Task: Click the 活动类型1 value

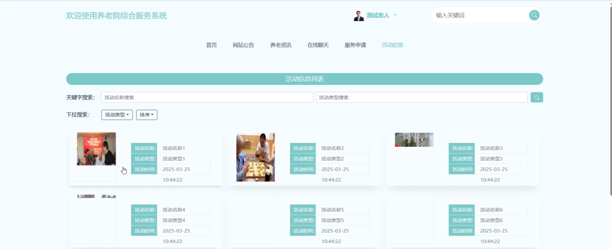Action: [x=174, y=159]
